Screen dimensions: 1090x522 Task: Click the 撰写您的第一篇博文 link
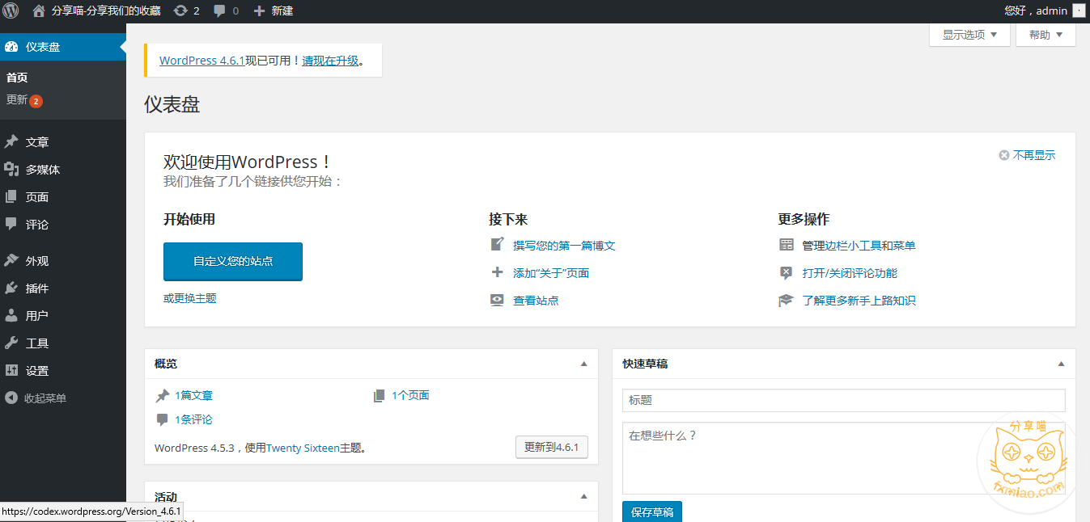tap(564, 246)
